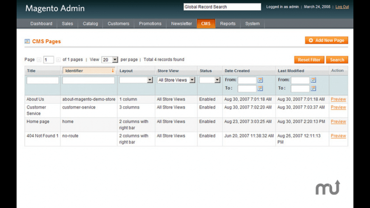The image size is (370, 208).
Task: Open the per page View dropdown
Action: pos(109,60)
